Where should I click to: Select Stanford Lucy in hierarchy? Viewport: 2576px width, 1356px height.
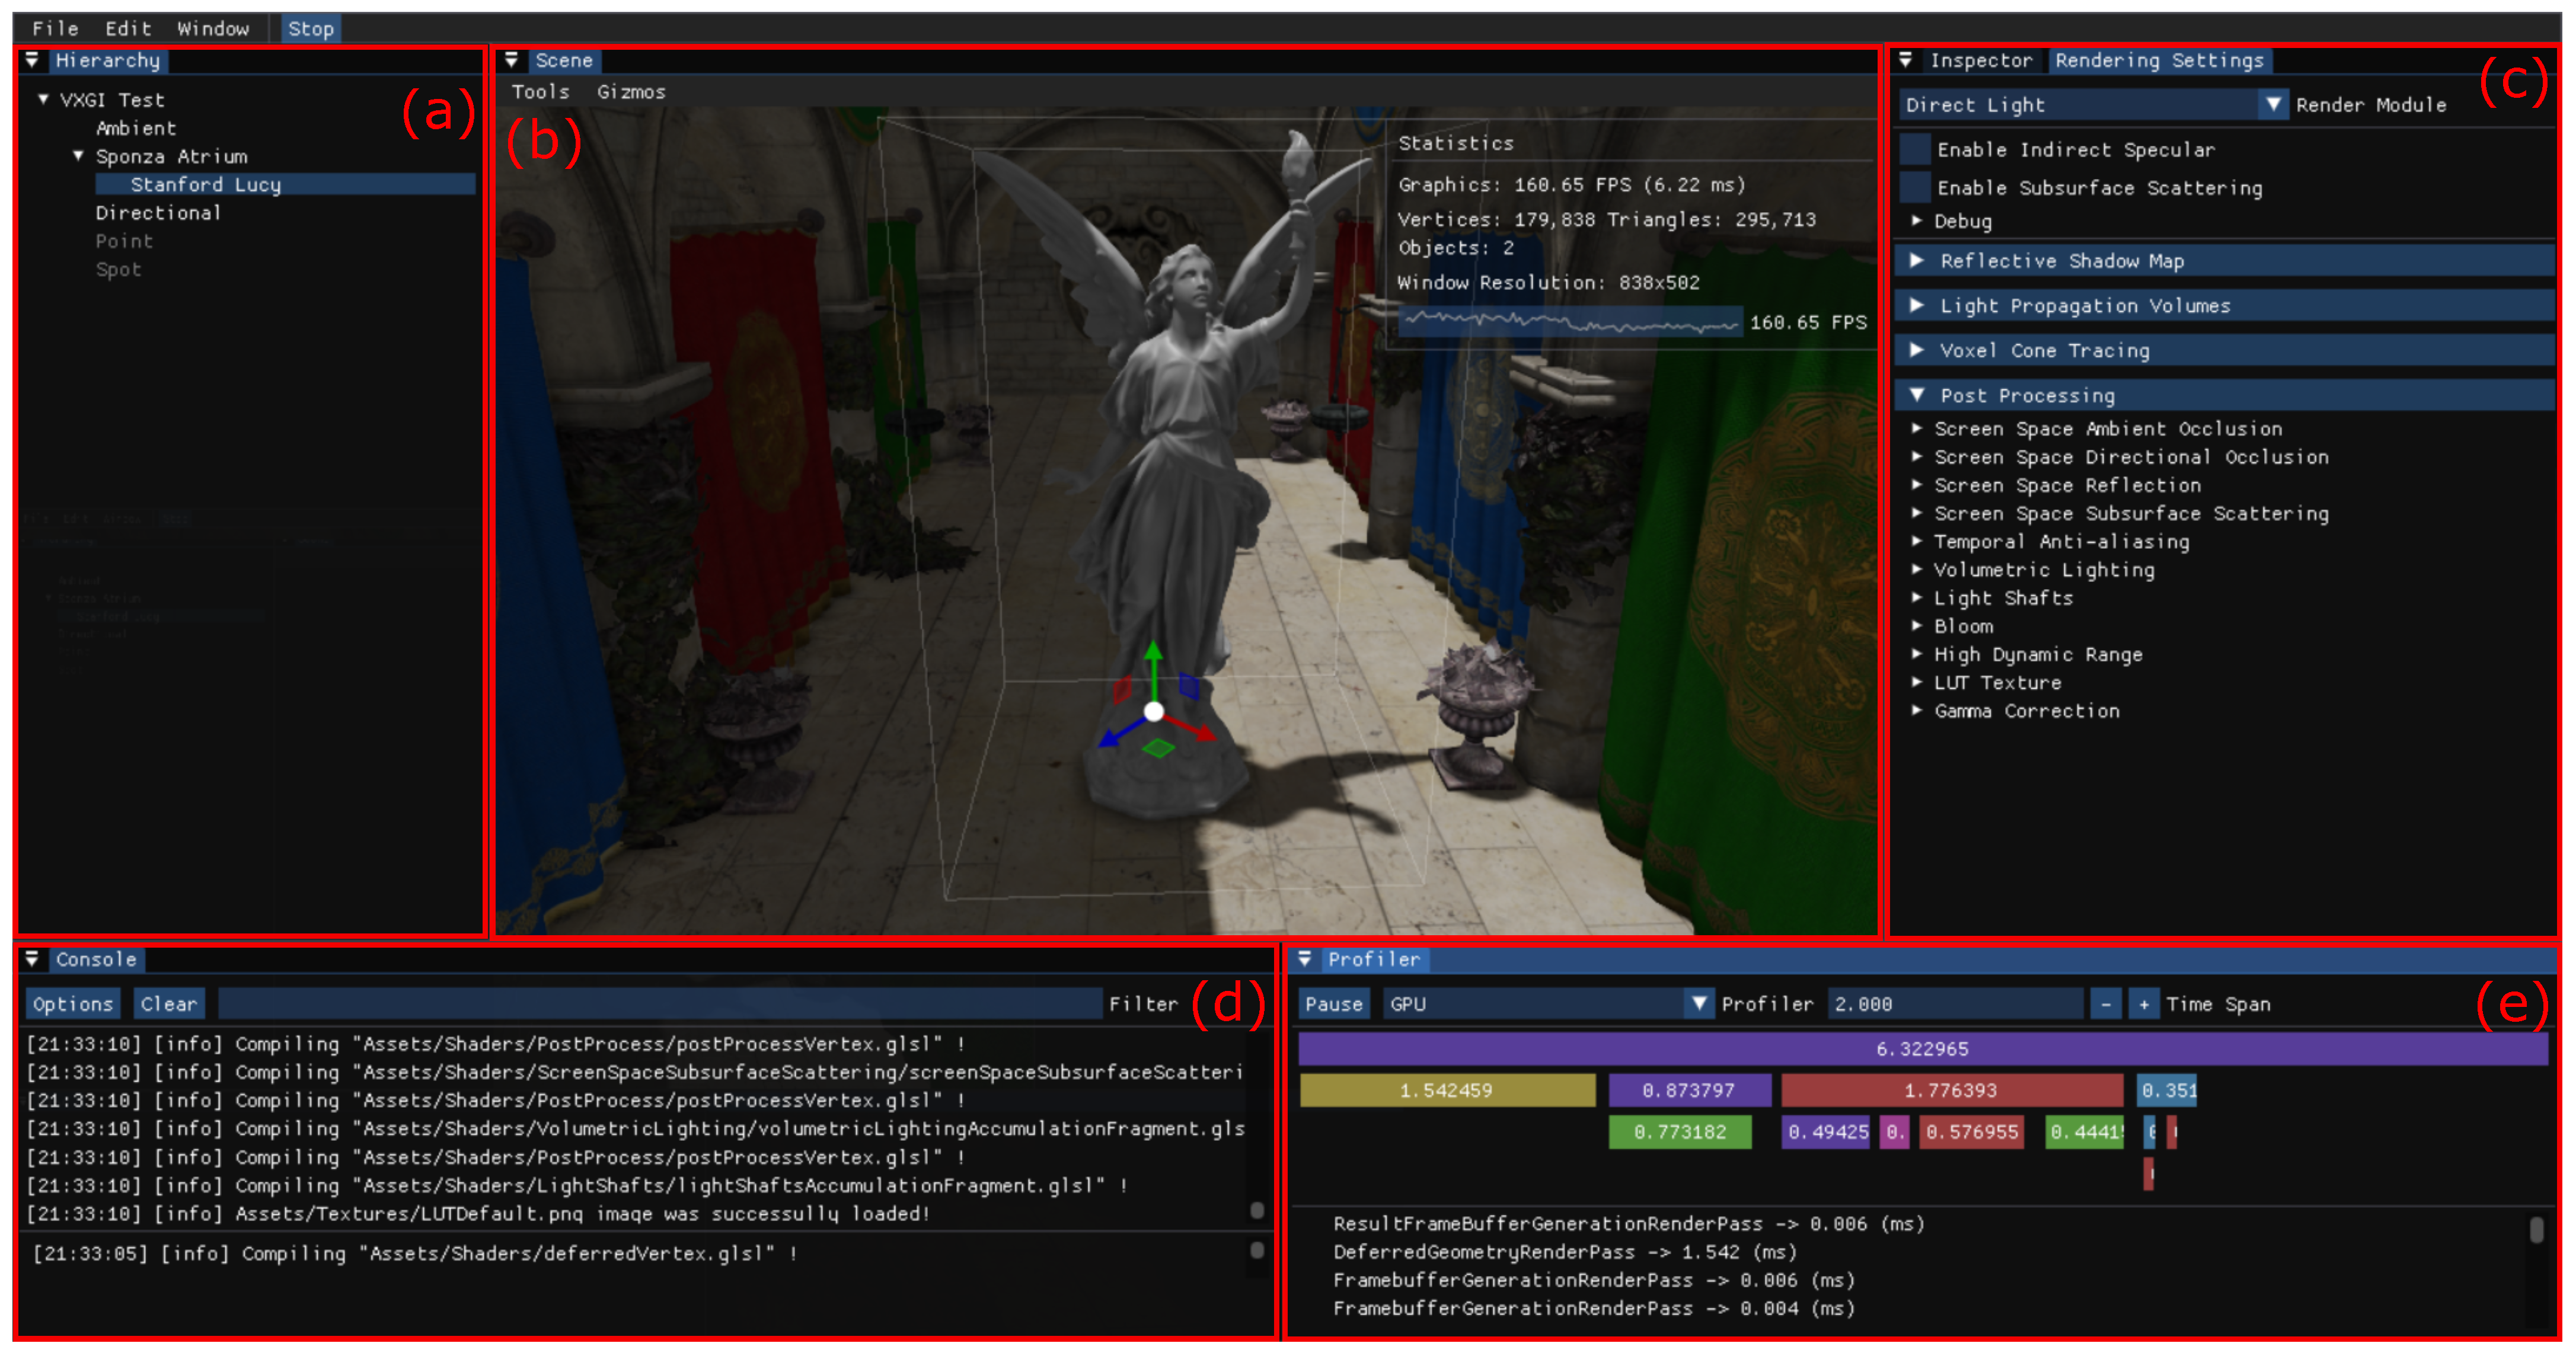click(285, 184)
